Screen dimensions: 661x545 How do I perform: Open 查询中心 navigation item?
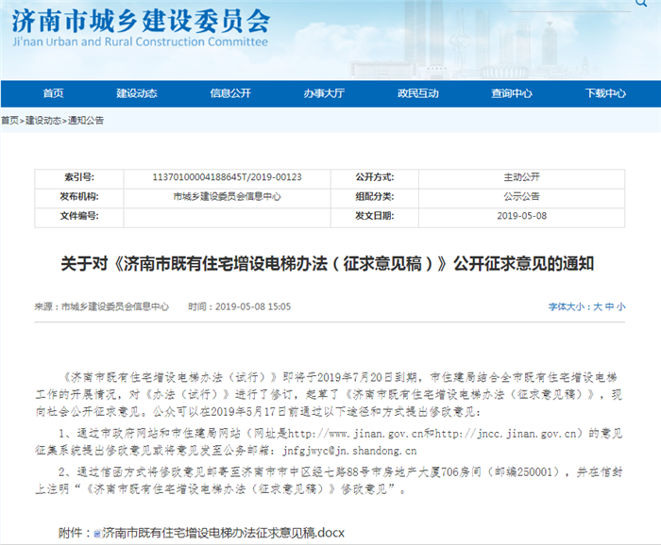pyautogui.click(x=512, y=93)
